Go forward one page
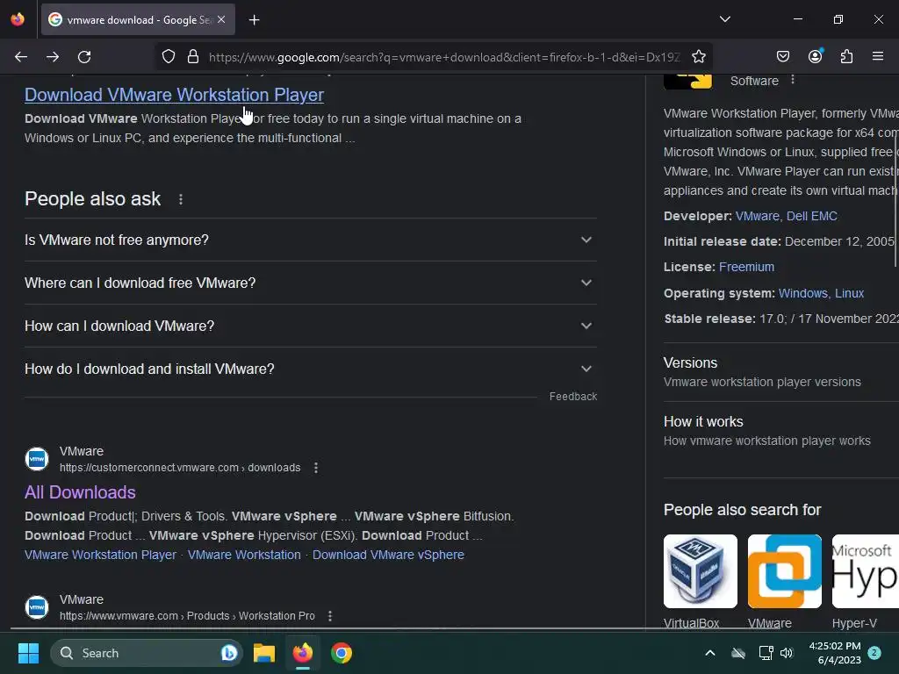899x674 pixels. tap(53, 57)
